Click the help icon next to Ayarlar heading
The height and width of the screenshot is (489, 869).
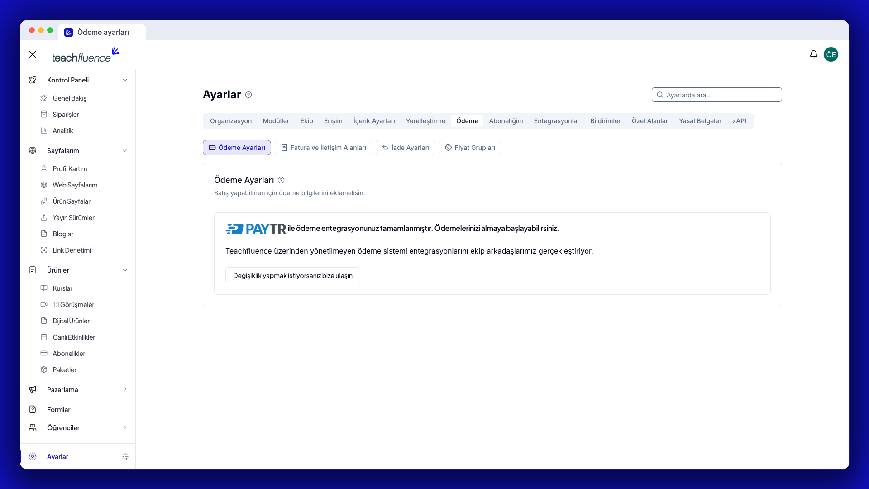coord(248,95)
